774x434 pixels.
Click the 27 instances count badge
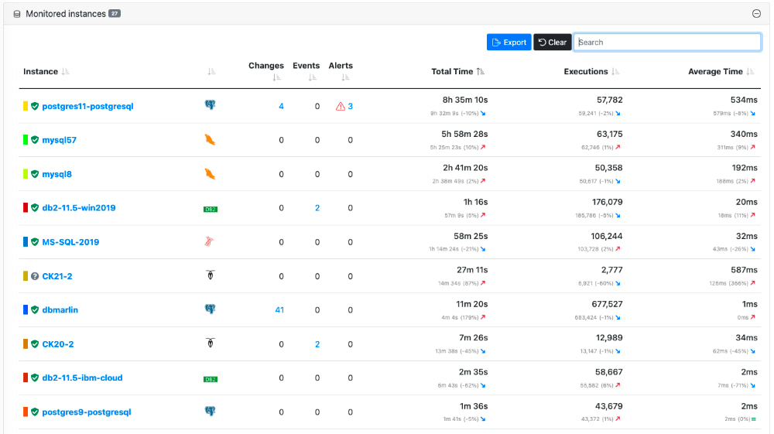[115, 14]
